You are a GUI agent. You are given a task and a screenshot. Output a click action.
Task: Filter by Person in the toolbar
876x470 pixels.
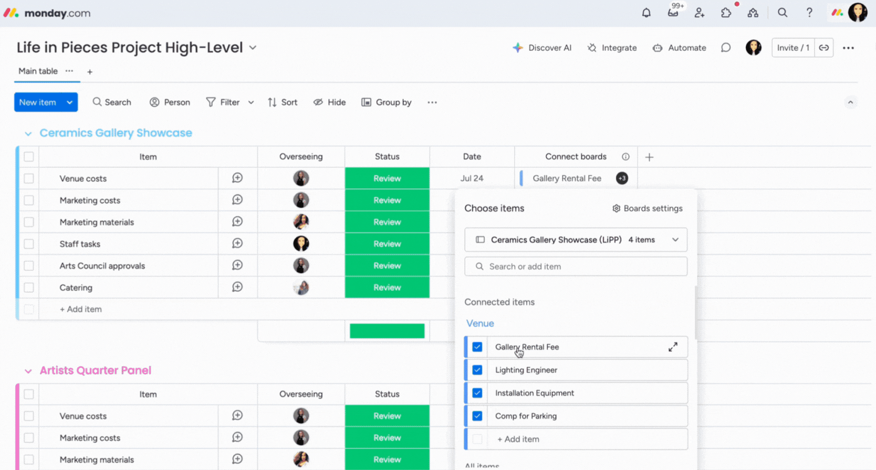(x=170, y=102)
